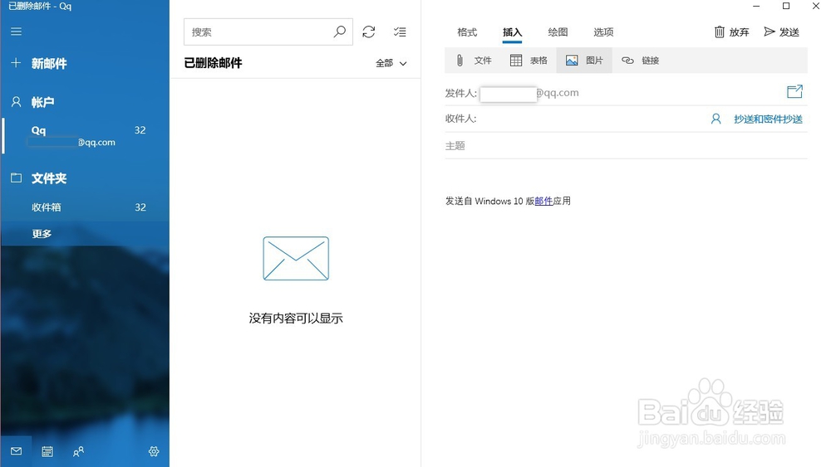This screenshot has height=467, width=831.
Task: Click the 主题 subject field
Action: [x=626, y=145]
